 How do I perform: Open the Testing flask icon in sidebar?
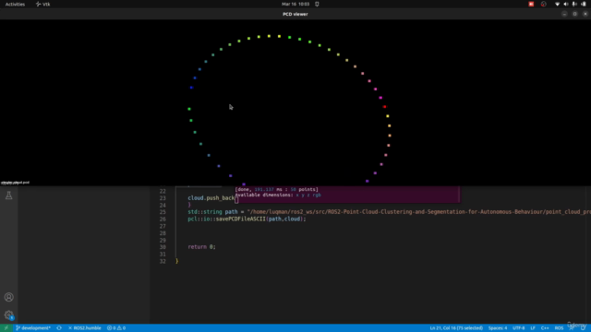click(8, 196)
